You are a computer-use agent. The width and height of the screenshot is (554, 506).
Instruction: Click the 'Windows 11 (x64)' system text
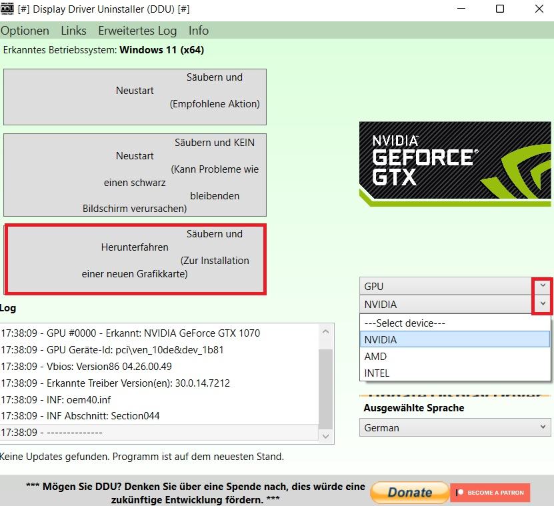point(162,50)
